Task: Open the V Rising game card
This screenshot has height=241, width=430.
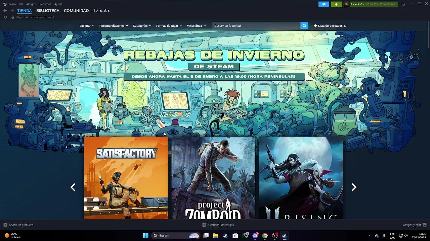Action: coord(301,178)
